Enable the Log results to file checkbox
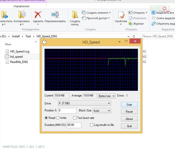This screenshot has width=175, height=149. pyautogui.click(x=92, y=125)
